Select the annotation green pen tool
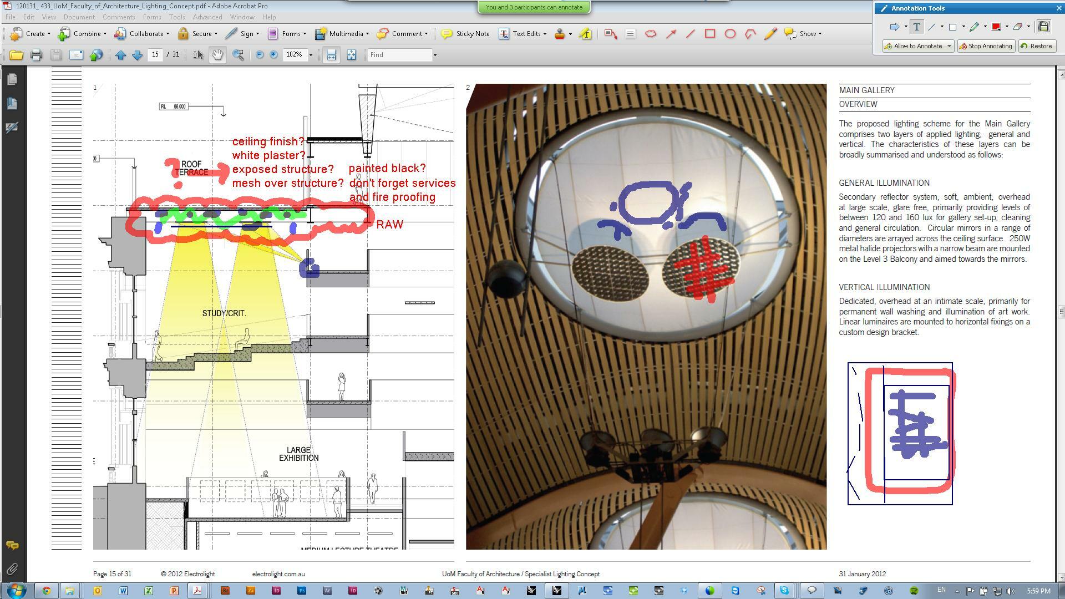Screen dimensions: 1065x599 (974, 27)
